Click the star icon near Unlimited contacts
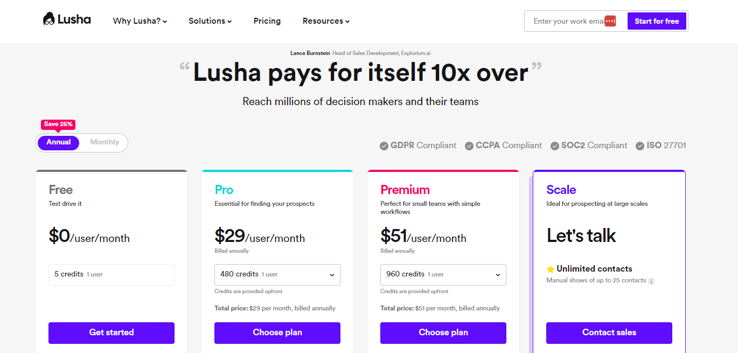This screenshot has height=353, width=738. 552,269
